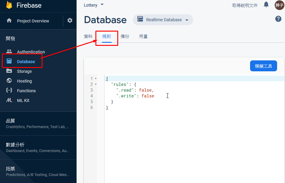The width and height of the screenshot is (285, 183).
Task: Click the Firebase flame logo
Action: click(9, 5)
